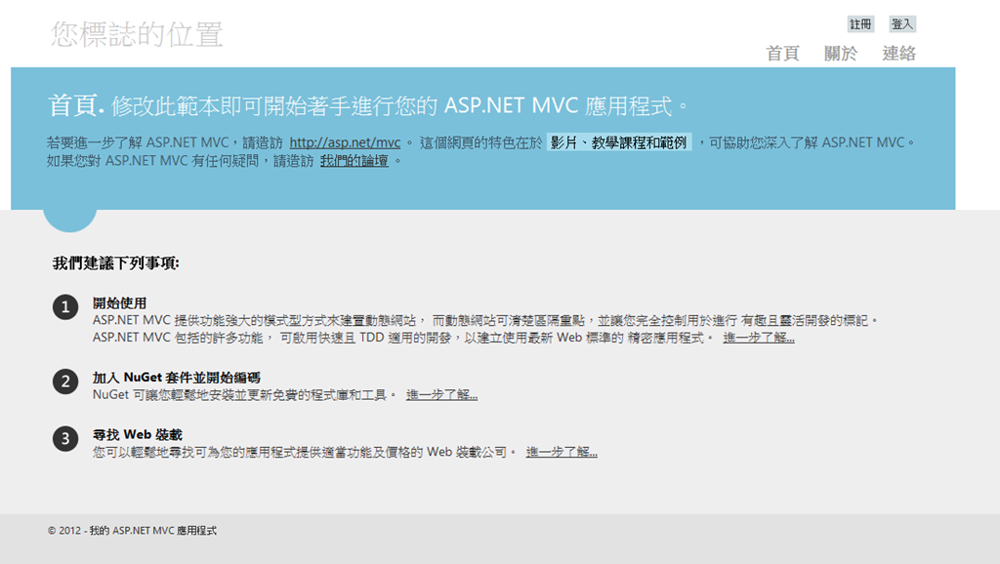Select the 加入 NuGet 套件並開始編碼 heading
The width and height of the screenshot is (1000, 564).
tap(176, 378)
